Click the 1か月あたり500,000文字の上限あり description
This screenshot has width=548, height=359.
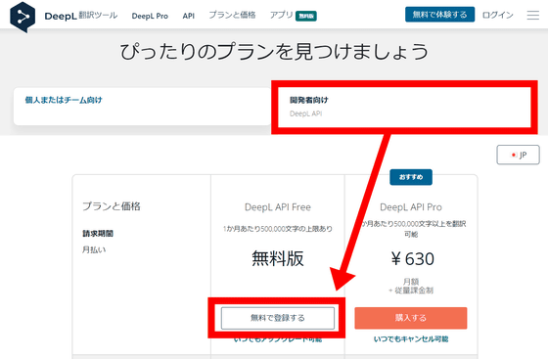coord(278,229)
